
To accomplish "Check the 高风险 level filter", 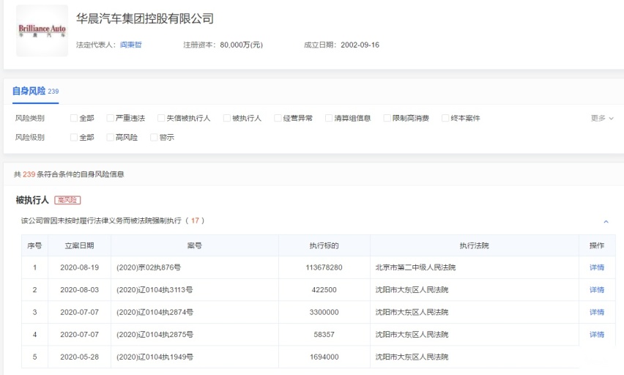I will 111,138.
